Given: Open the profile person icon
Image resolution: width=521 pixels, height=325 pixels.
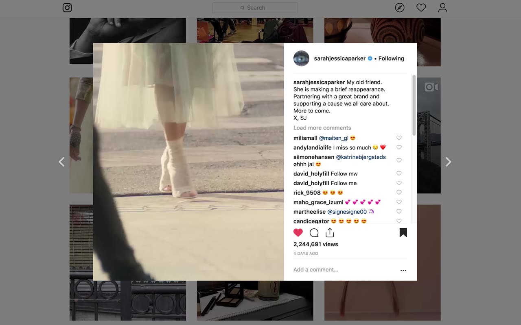Looking at the screenshot, I should click(x=442, y=8).
